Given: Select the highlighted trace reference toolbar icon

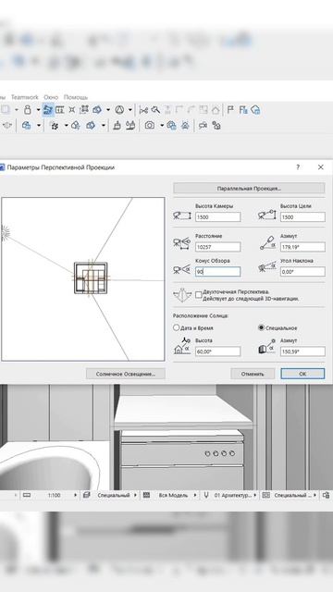Looking at the screenshot, I should click(x=47, y=110).
